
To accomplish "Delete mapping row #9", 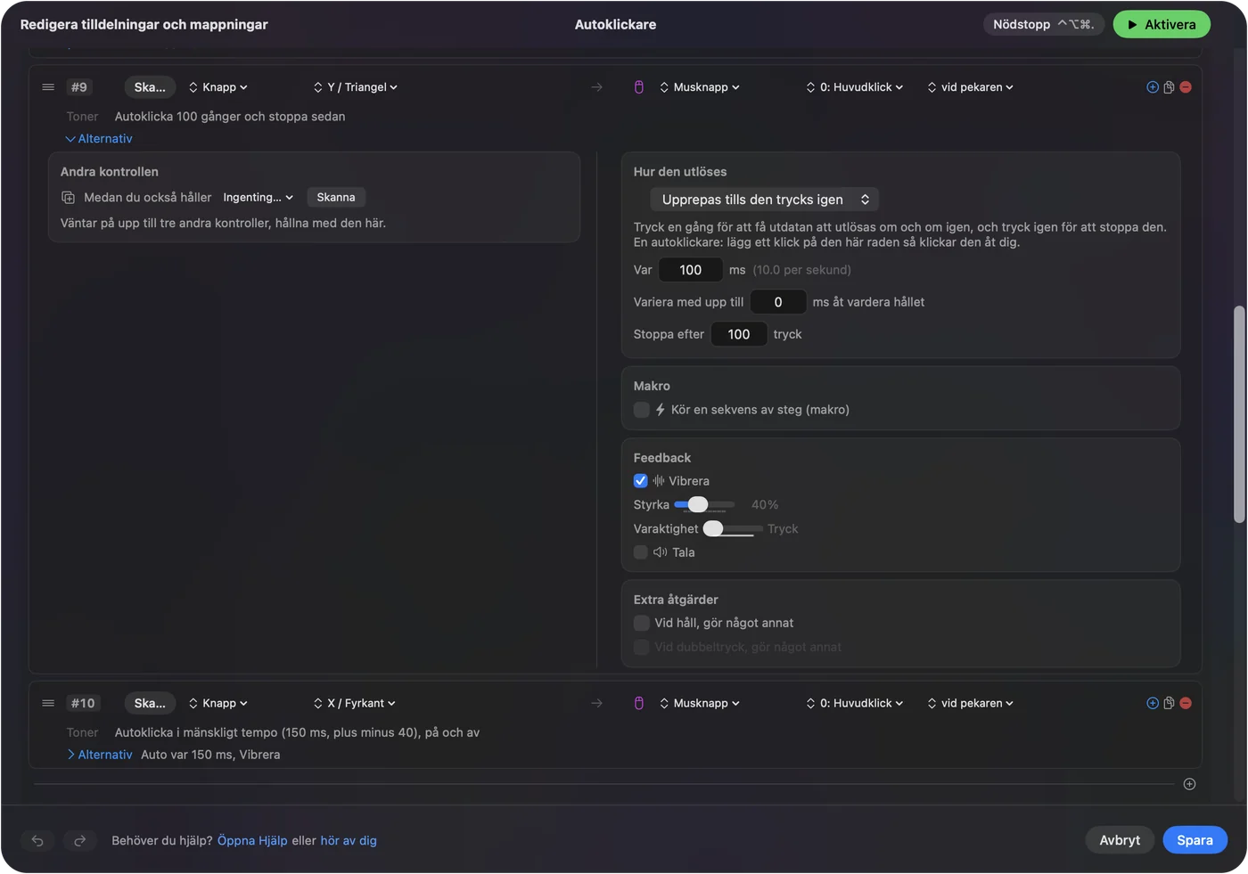I will click(x=1186, y=87).
